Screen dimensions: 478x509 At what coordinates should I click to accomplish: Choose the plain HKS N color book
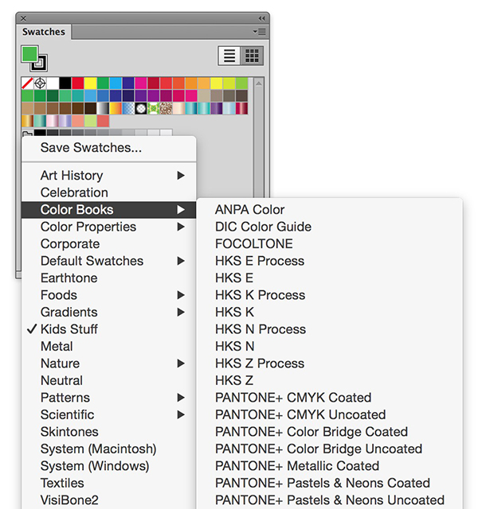click(329, 347)
